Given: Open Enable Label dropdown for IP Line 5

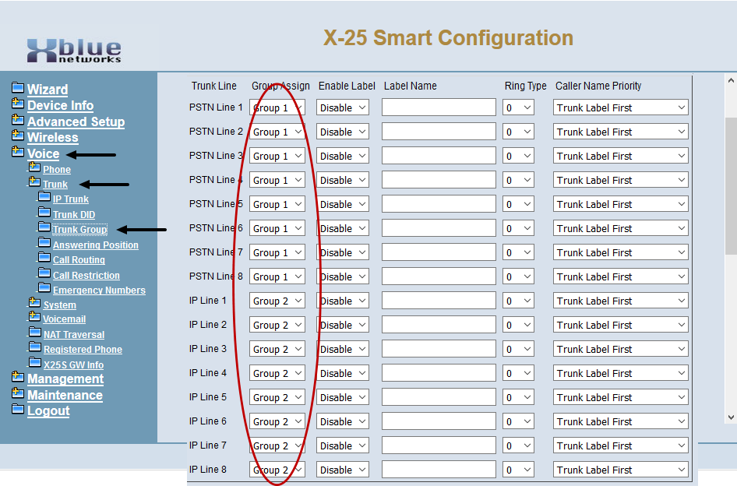Looking at the screenshot, I should [343, 398].
